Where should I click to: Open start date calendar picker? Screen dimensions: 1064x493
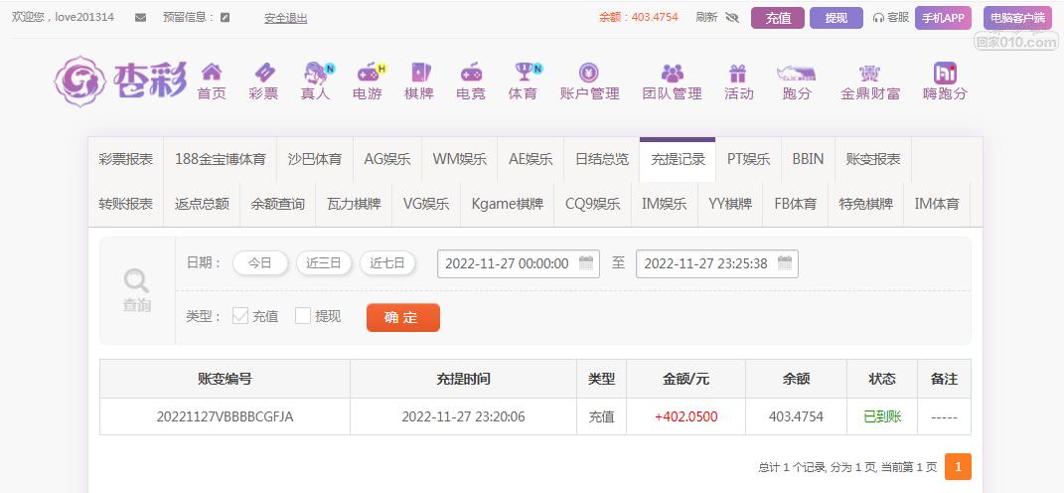pos(586,263)
